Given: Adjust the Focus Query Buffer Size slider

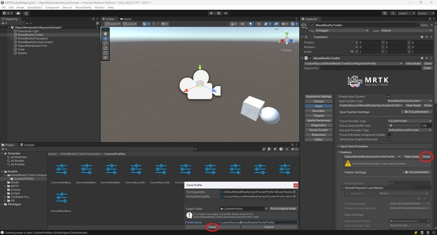Looking at the screenshot, I should 403,125.
